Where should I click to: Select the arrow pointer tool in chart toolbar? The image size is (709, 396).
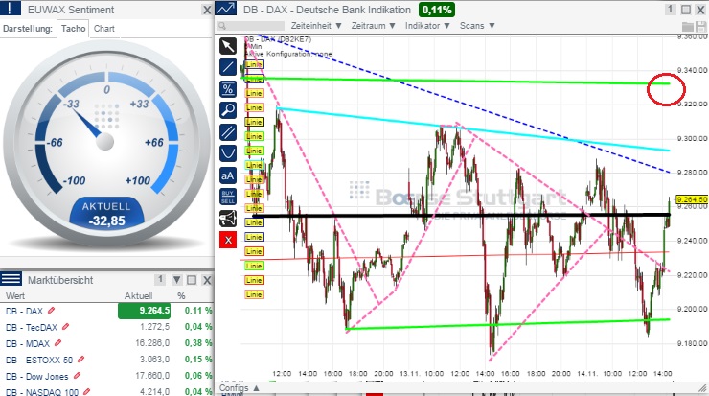pos(228,46)
